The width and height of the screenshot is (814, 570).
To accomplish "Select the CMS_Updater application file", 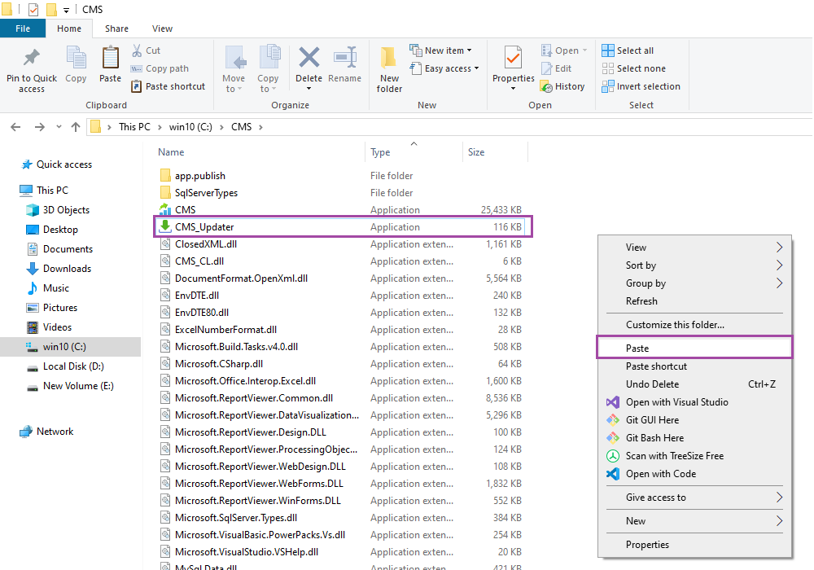I will [204, 227].
